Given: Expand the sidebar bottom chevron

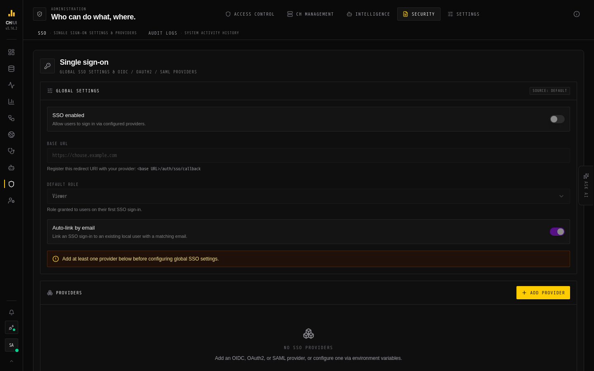Looking at the screenshot, I should 12,361.
